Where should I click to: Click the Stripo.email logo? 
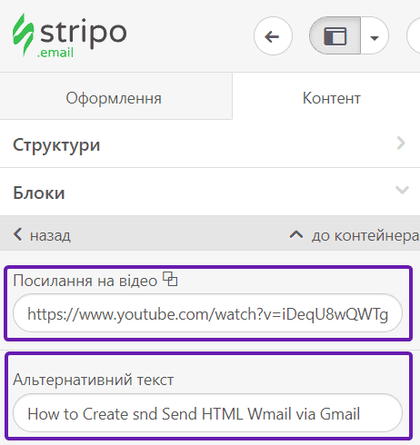69,35
